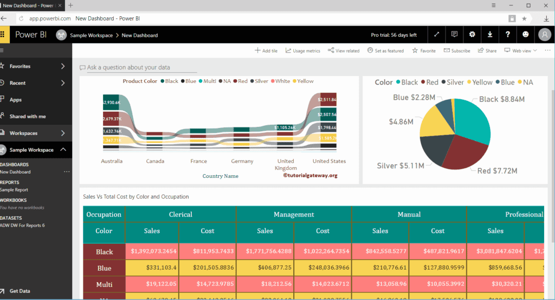Mark dashboard as Favorite with star
The width and height of the screenshot is (555, 300).
click(x=424, y=50)
